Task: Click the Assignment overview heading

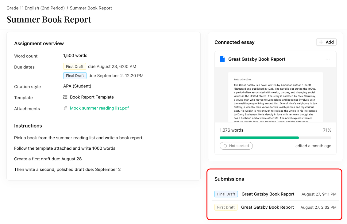Action: [x=39, y=43]
